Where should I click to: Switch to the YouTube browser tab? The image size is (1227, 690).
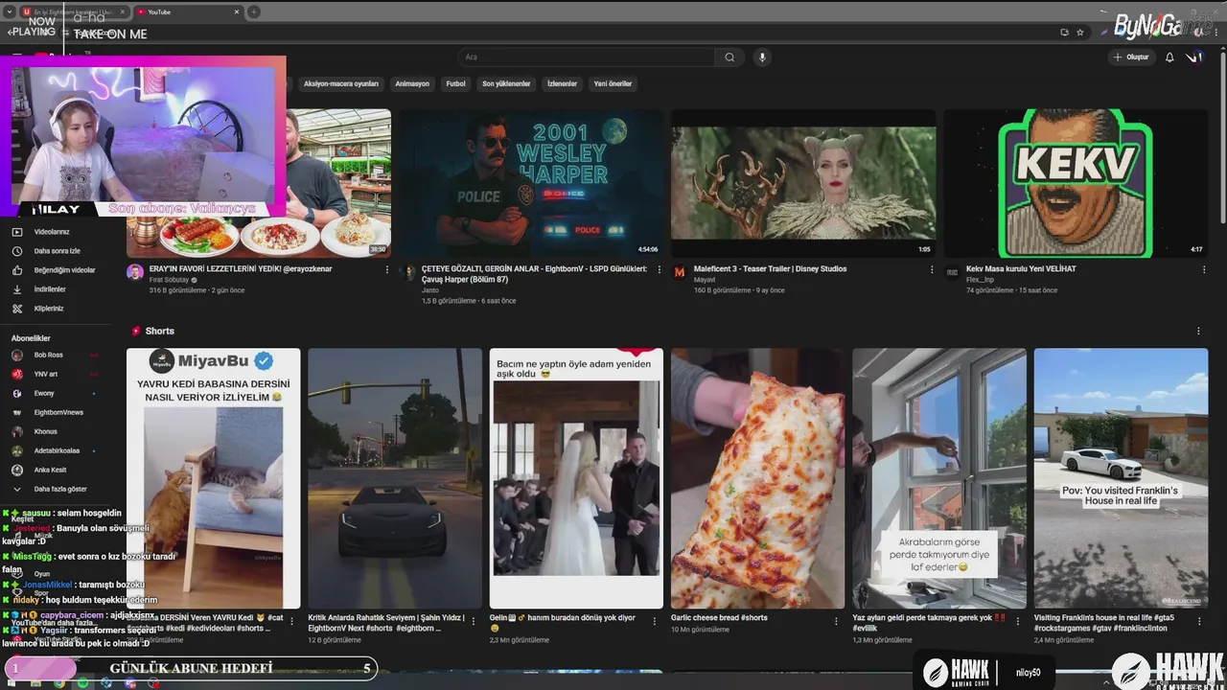tap(187, 11)
